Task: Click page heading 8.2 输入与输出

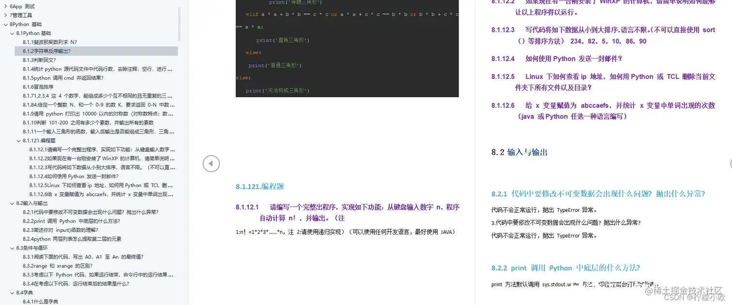Action: click(519, 152)
